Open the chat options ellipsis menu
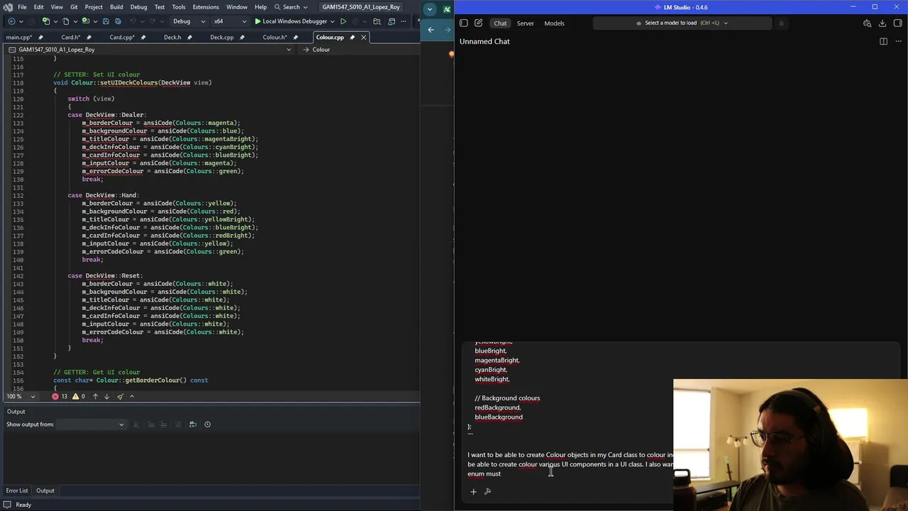Image resolution: width=908 pixels, height=511 pixels. coord(898,41)
